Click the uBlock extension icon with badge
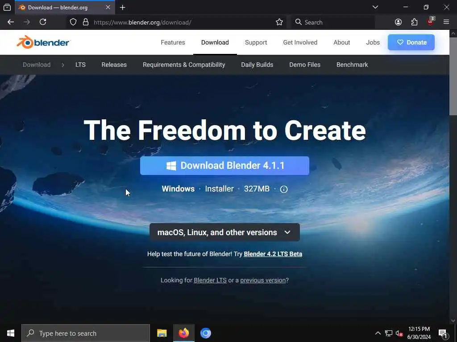Screen dimensions: 457x342 [431, 21]
